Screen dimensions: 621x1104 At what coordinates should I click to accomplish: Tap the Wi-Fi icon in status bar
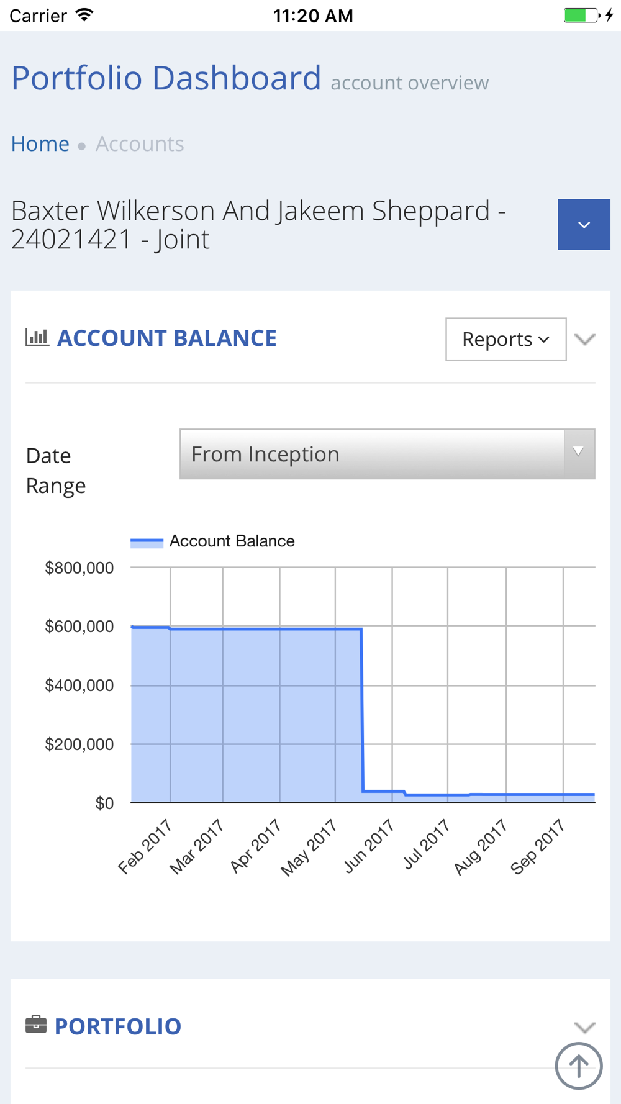click(84, 15)
